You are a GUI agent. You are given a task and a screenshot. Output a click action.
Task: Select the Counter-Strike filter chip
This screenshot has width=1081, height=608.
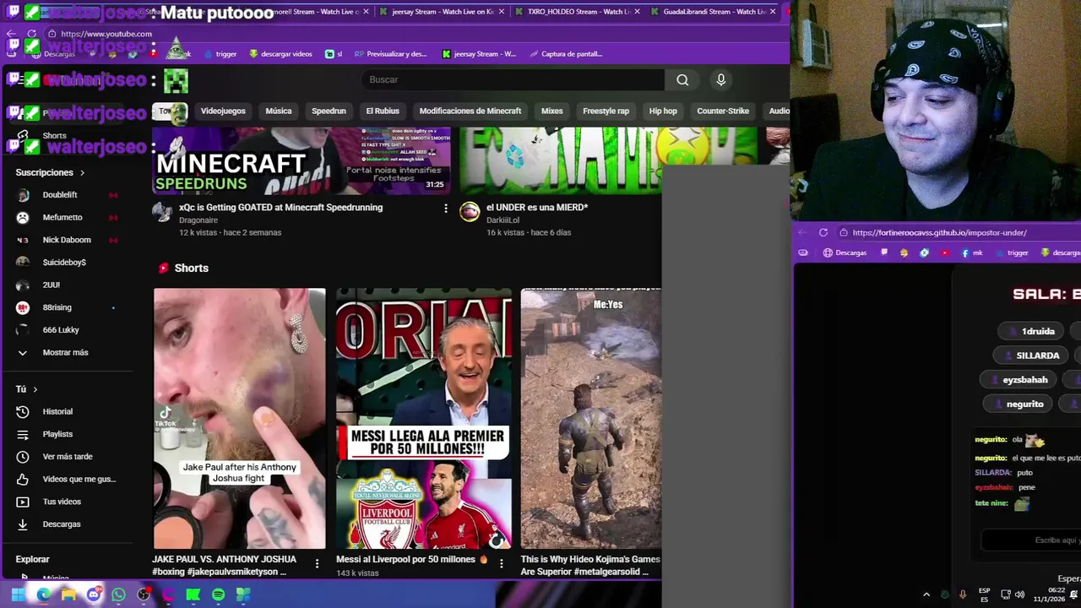[723, 111]
